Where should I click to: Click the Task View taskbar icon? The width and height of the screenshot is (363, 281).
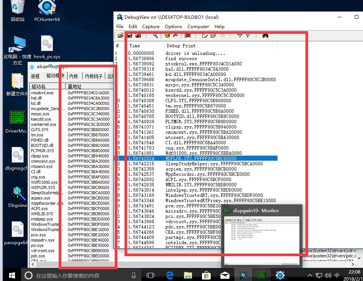point(150,275)
